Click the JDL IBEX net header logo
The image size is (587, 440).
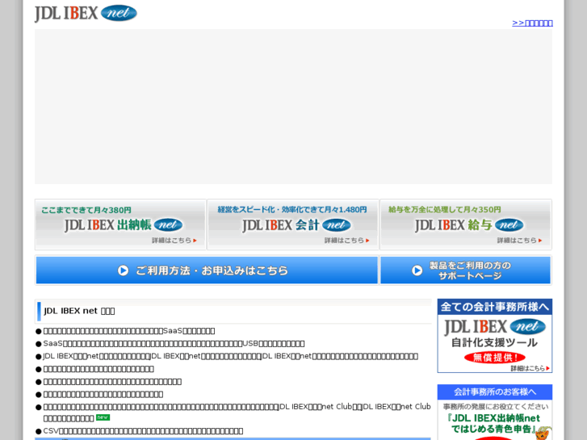[86, 14]
